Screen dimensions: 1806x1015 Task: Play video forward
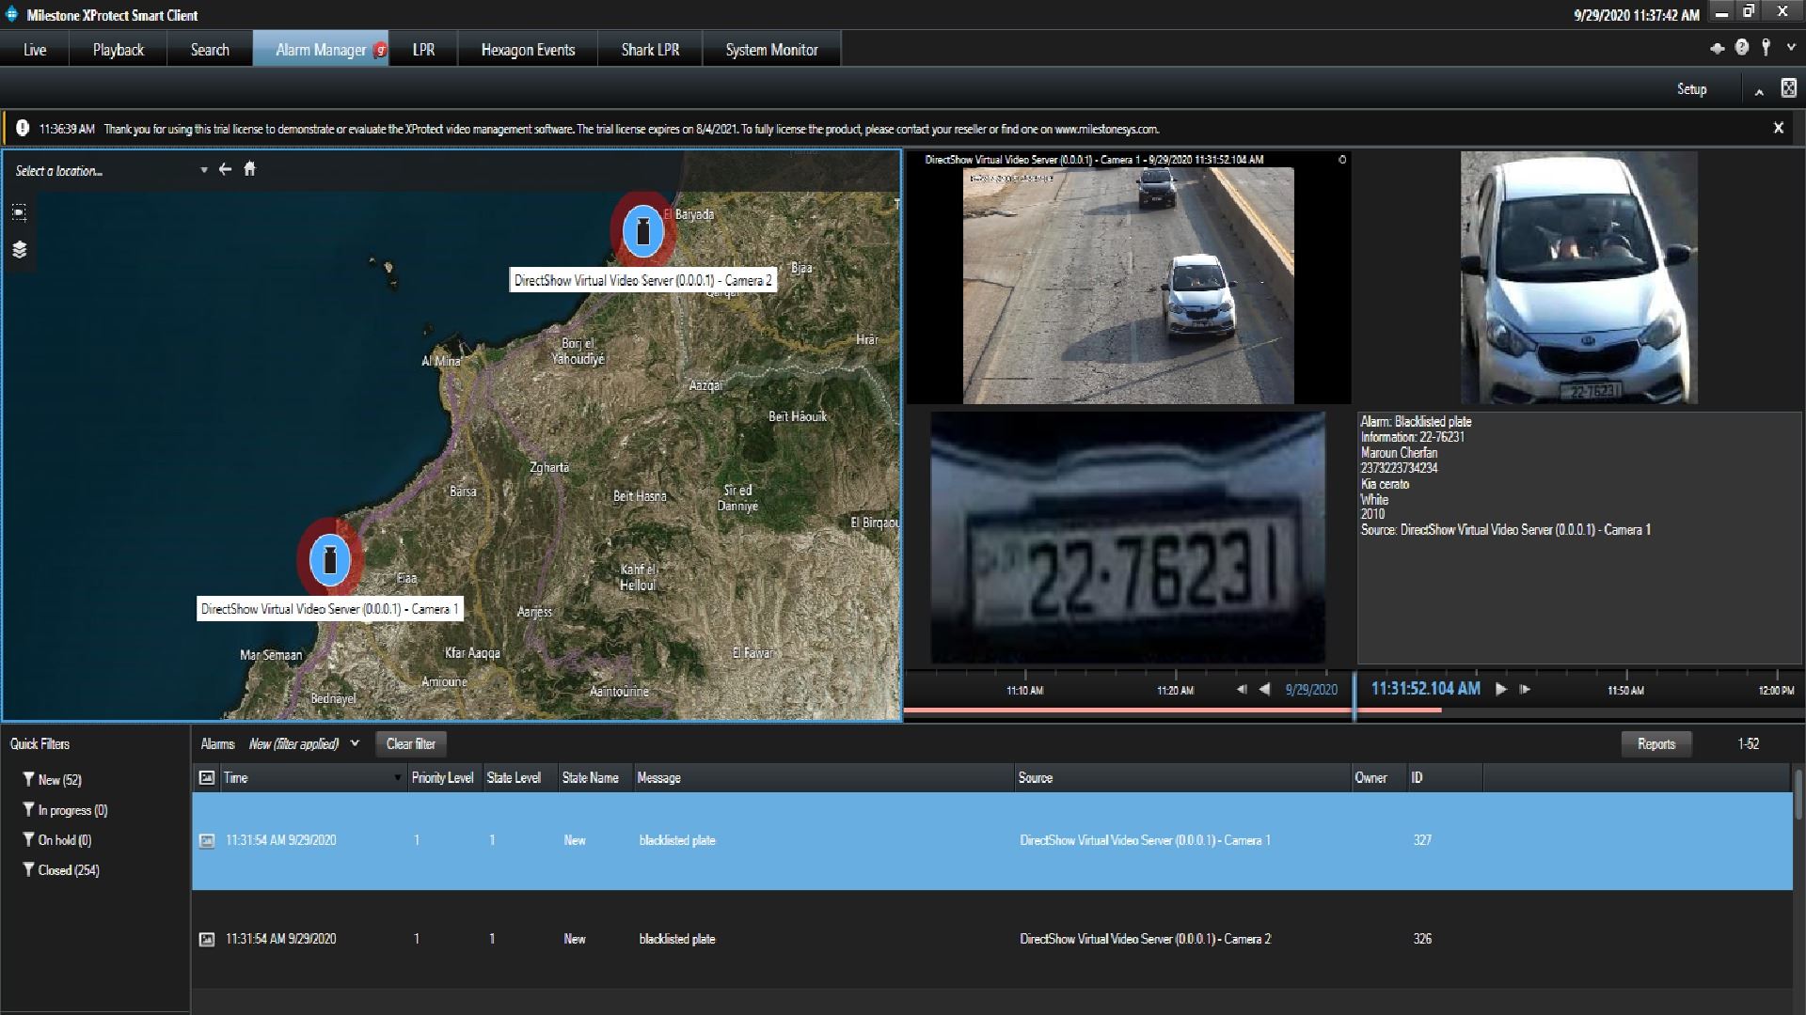pos(1501,689)
